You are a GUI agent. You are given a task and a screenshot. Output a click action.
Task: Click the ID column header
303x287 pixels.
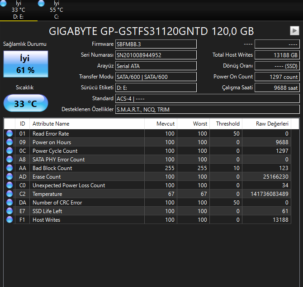[x=22, y=124]
